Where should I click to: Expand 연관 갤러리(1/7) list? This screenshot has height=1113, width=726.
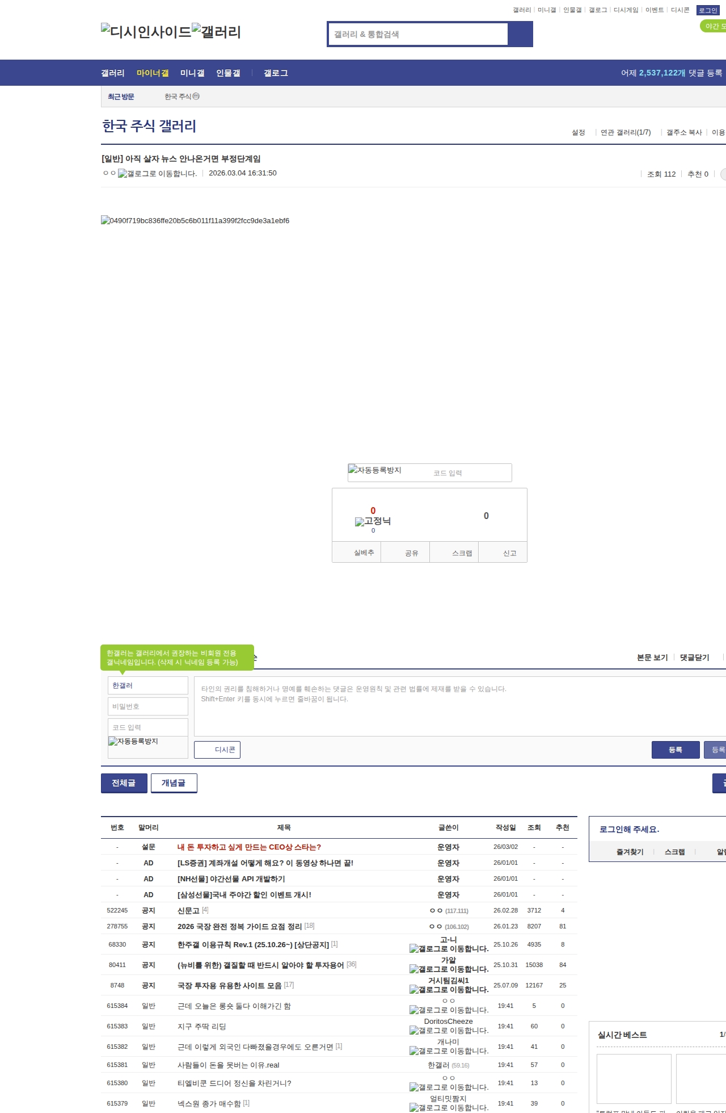(626, 132)
